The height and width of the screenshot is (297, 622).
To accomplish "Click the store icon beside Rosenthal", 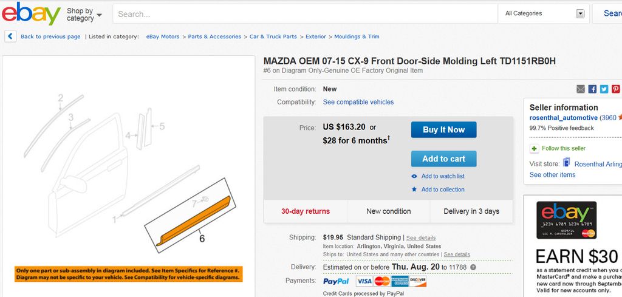I will (x=567, y=162).
